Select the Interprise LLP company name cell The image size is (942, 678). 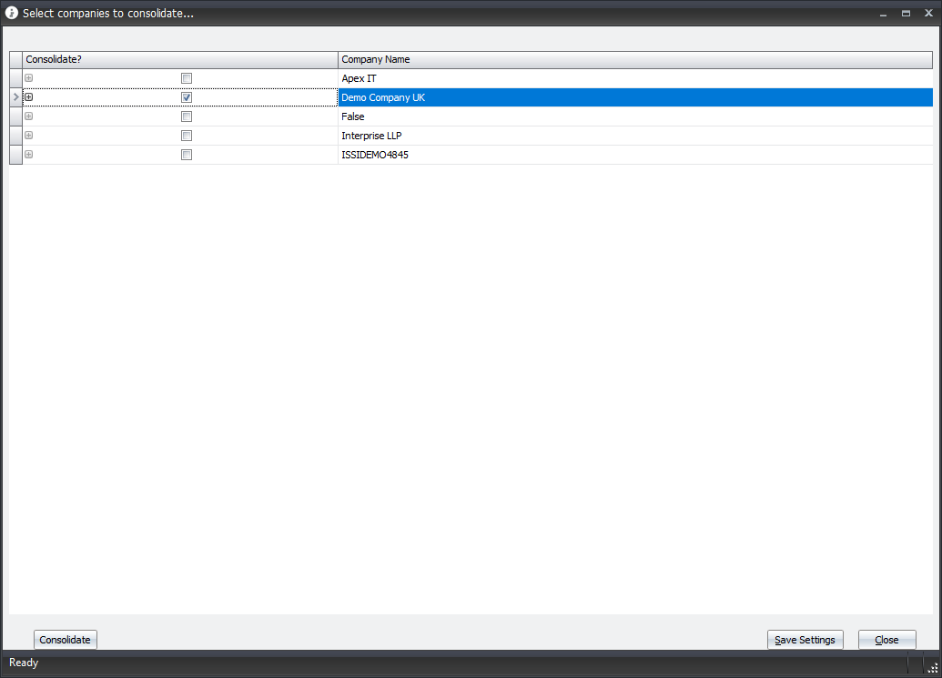point(634,136)
